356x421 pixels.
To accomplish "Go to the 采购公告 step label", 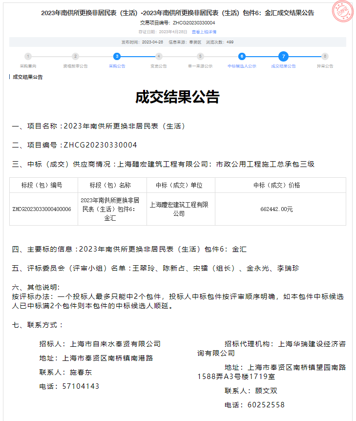I will (117, 66).
